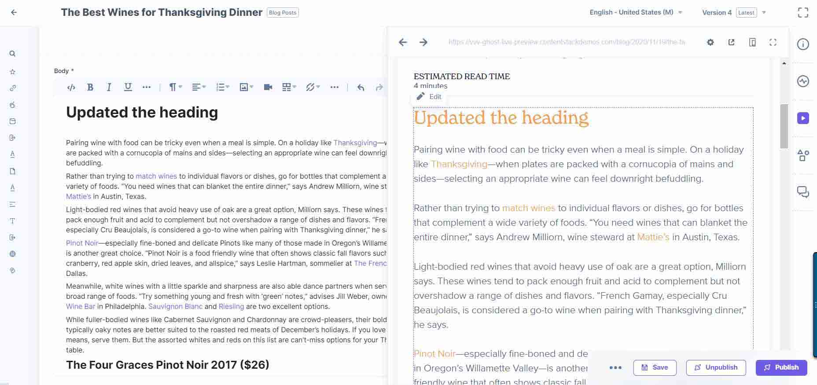
Task: Click the star icon in left sidebar
Action: (x=12, y=71)
